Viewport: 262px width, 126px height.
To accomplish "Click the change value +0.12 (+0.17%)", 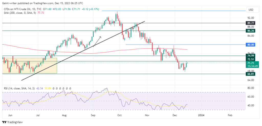I will click(91, 10).
